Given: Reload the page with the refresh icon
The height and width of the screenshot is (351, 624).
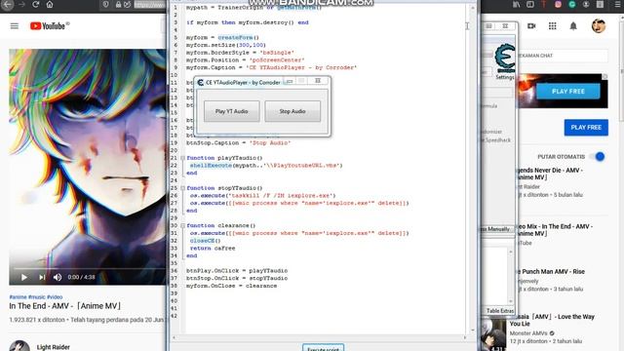Looking at the screenshot, I should (35, 4).
